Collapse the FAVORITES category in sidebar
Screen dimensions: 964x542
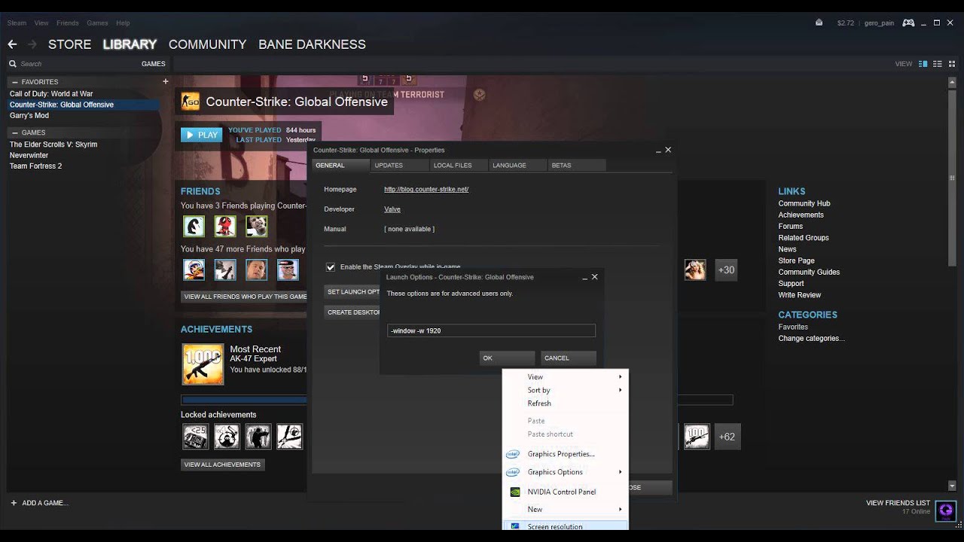15,81
